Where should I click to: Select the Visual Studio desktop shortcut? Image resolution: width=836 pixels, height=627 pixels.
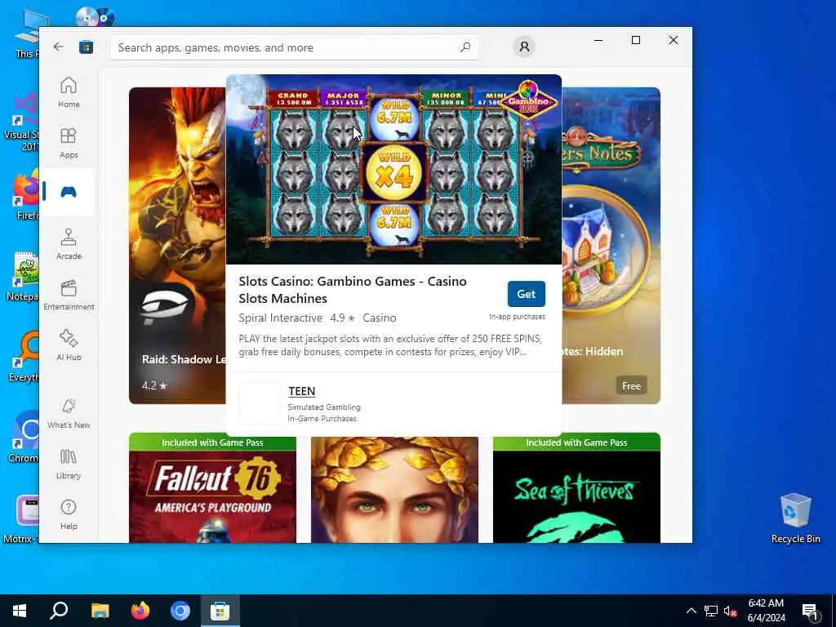[x=21, y=122]
